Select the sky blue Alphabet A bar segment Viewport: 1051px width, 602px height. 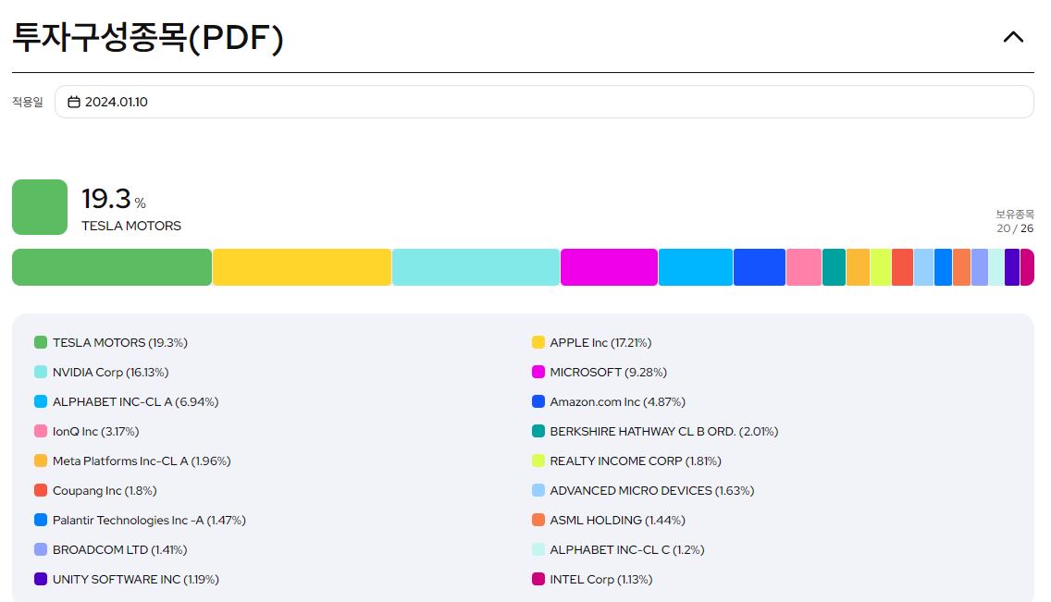coord(696,267)
